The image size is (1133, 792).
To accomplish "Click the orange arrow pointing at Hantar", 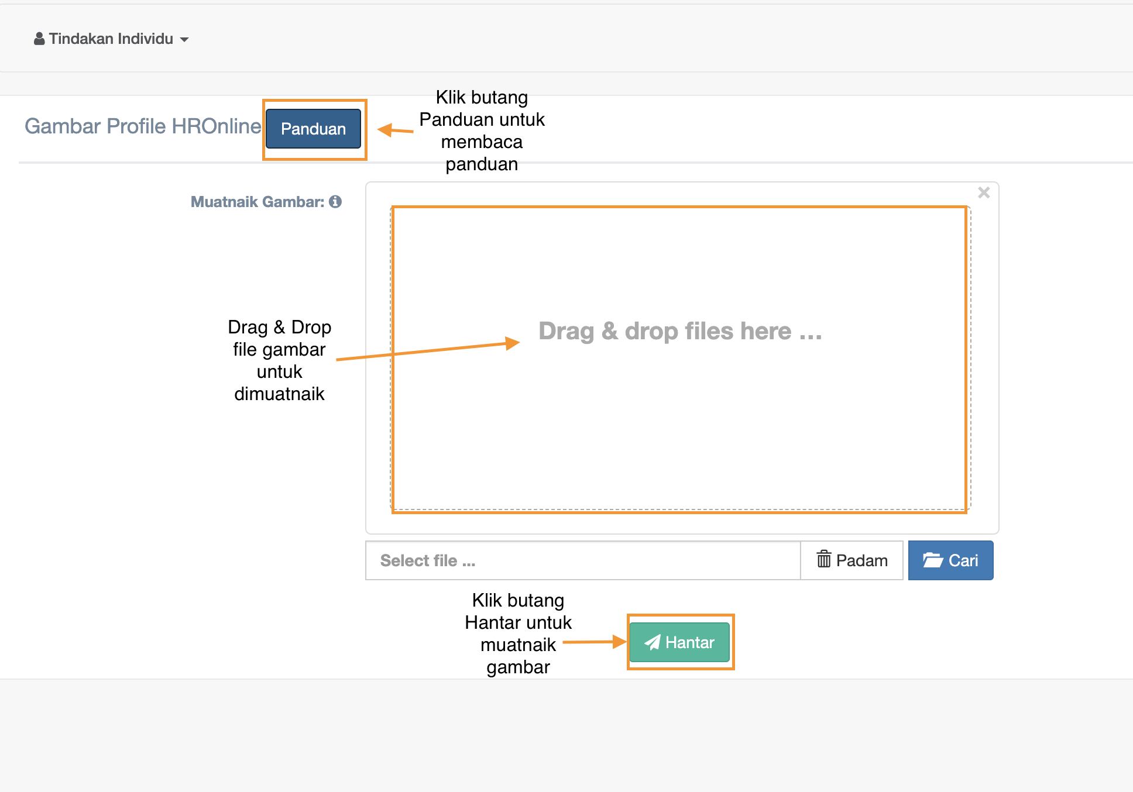I will [594, 642].
